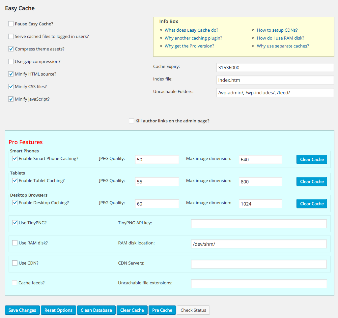Open 'How to setup CDNs?' link
The height and width of the screenshot is (318, 338).
(x=277, y=30)
